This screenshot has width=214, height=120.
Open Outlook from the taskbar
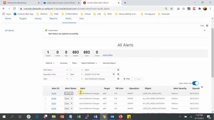click(112, 117)
